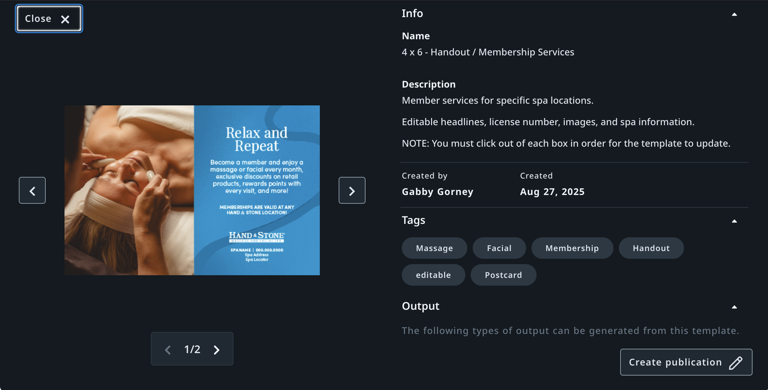Click previous page chevron in pager
The height and width of the screenshot is (390, 768).
pyautogui.click(x=168, y=350)
